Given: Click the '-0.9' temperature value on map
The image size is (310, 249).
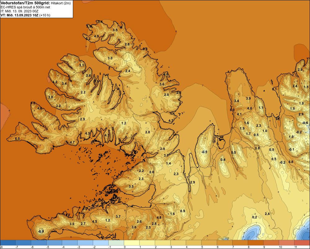Looking at the screenshot, I should [41, 231].
